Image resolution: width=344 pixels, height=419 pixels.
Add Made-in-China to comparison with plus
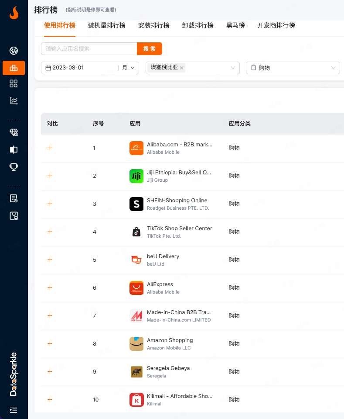[50, 316]
